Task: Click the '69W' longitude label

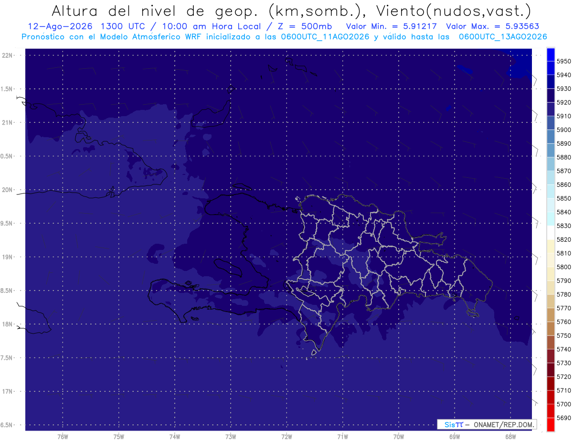Action: (x=454, y=436)
